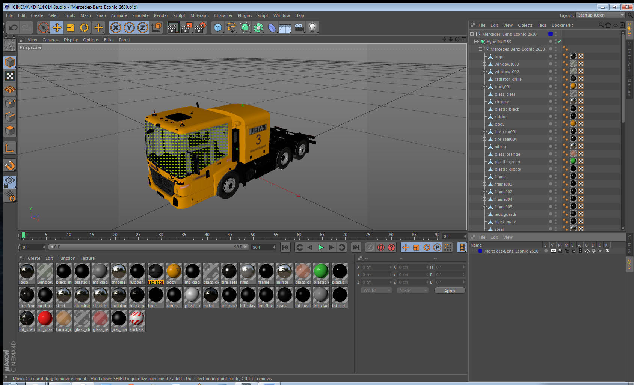634x385 pixels.
Task: Open the Simulate menu
Action: [x=140, y=15]
